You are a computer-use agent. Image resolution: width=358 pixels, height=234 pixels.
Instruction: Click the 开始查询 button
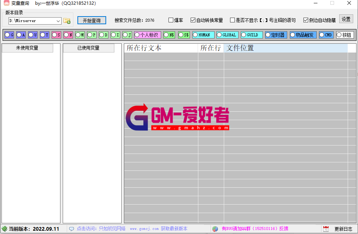click(x=91, y=20)
